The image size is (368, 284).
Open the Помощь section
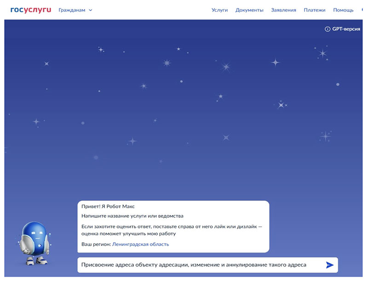[343, 10]
